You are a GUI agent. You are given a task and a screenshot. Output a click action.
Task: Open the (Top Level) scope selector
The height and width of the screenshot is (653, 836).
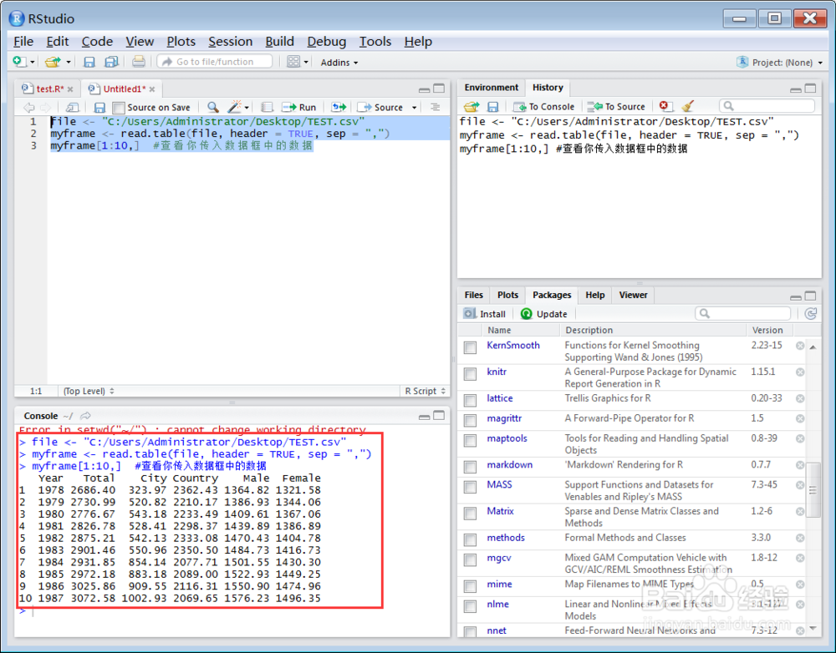click(x=89, y=391)
